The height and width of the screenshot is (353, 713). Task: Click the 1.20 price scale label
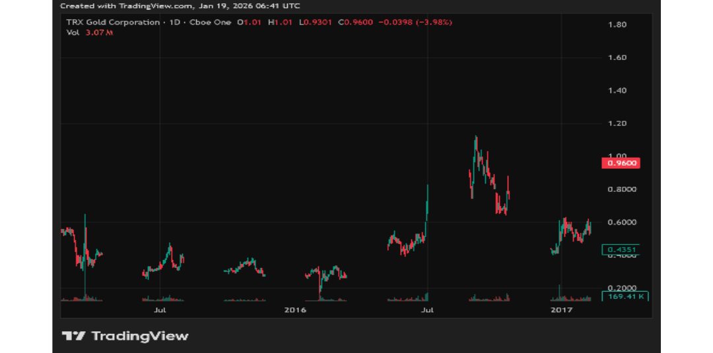pyautogui.click(x=617, y=123)
